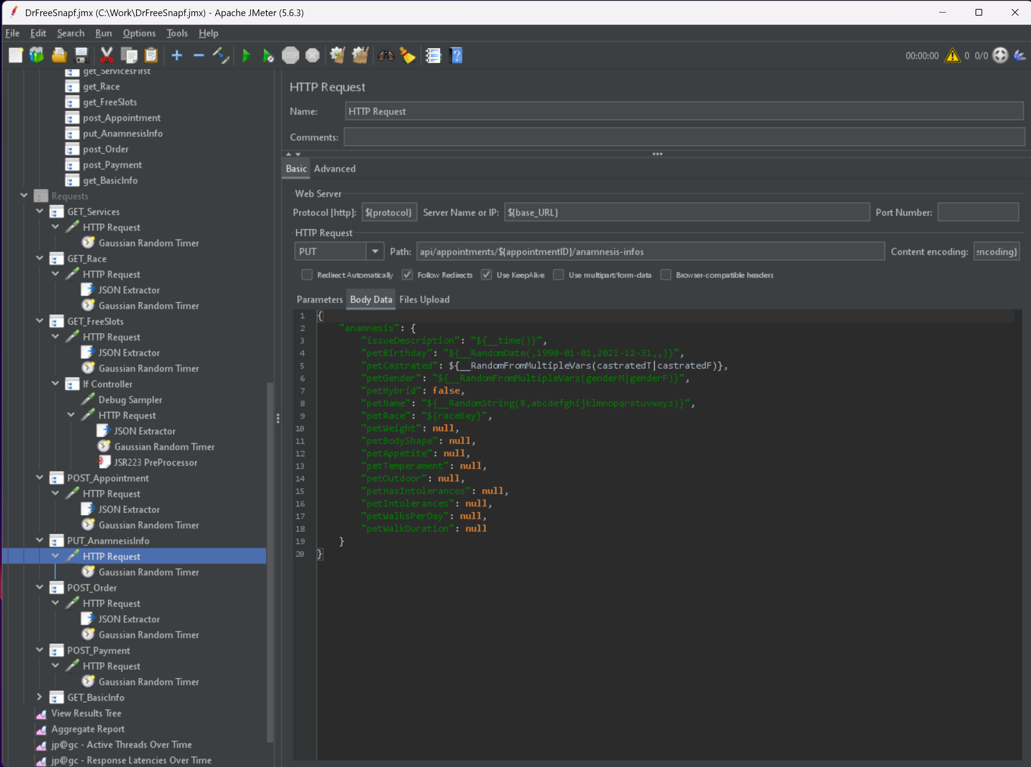
Task: Open the PUT method dropdown
Action: 375,252
